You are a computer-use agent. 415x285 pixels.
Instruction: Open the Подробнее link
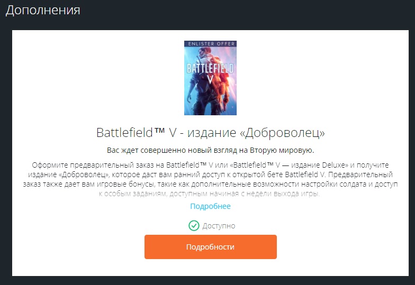pyautogui.click(x=211, y=206)
